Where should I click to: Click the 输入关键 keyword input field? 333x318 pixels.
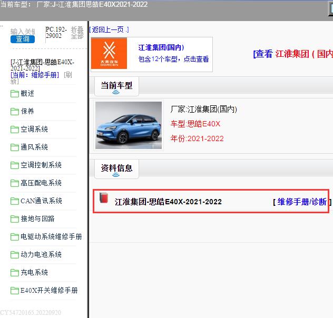[23, 32]
